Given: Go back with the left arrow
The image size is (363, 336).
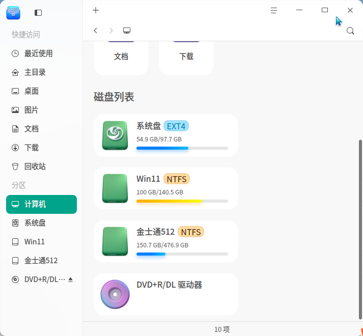Looking at the screenshot, I should pyautogui.click(x=96, y=31).
